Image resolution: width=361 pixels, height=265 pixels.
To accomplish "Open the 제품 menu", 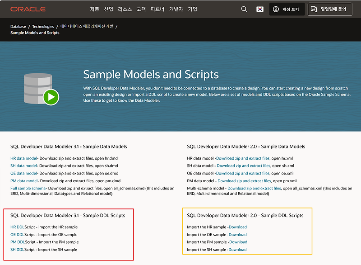I will (x=95, y=9).
